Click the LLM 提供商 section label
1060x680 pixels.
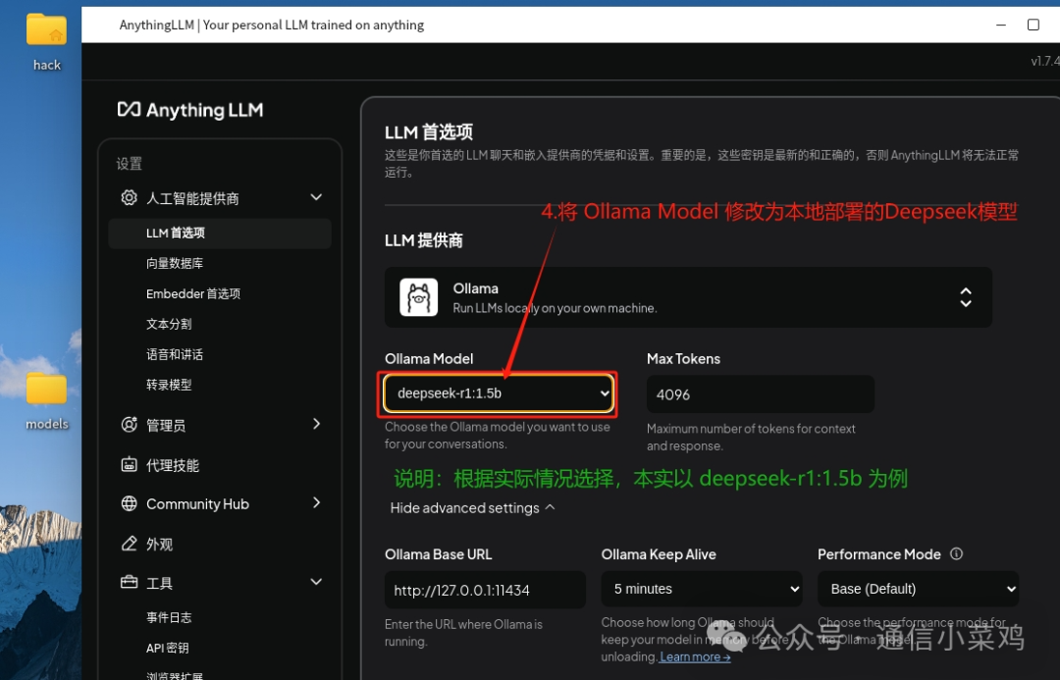[424, 240]
